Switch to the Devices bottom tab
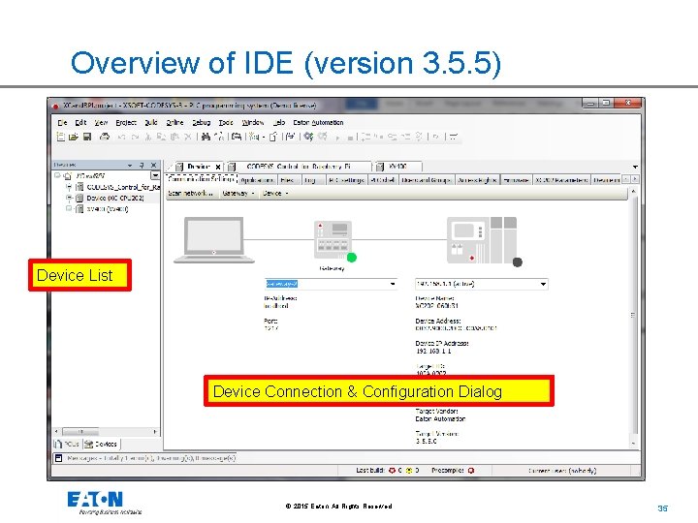The image size is (698, 523). 101,444
